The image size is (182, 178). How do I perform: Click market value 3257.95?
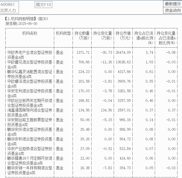[x=124, y=101]
